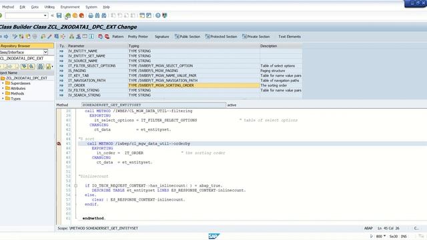This screenshot has width=427, height=240.
Task: Click the IV_SEARCH_STRING parameter cell
Action: click(x=97, y=95)
